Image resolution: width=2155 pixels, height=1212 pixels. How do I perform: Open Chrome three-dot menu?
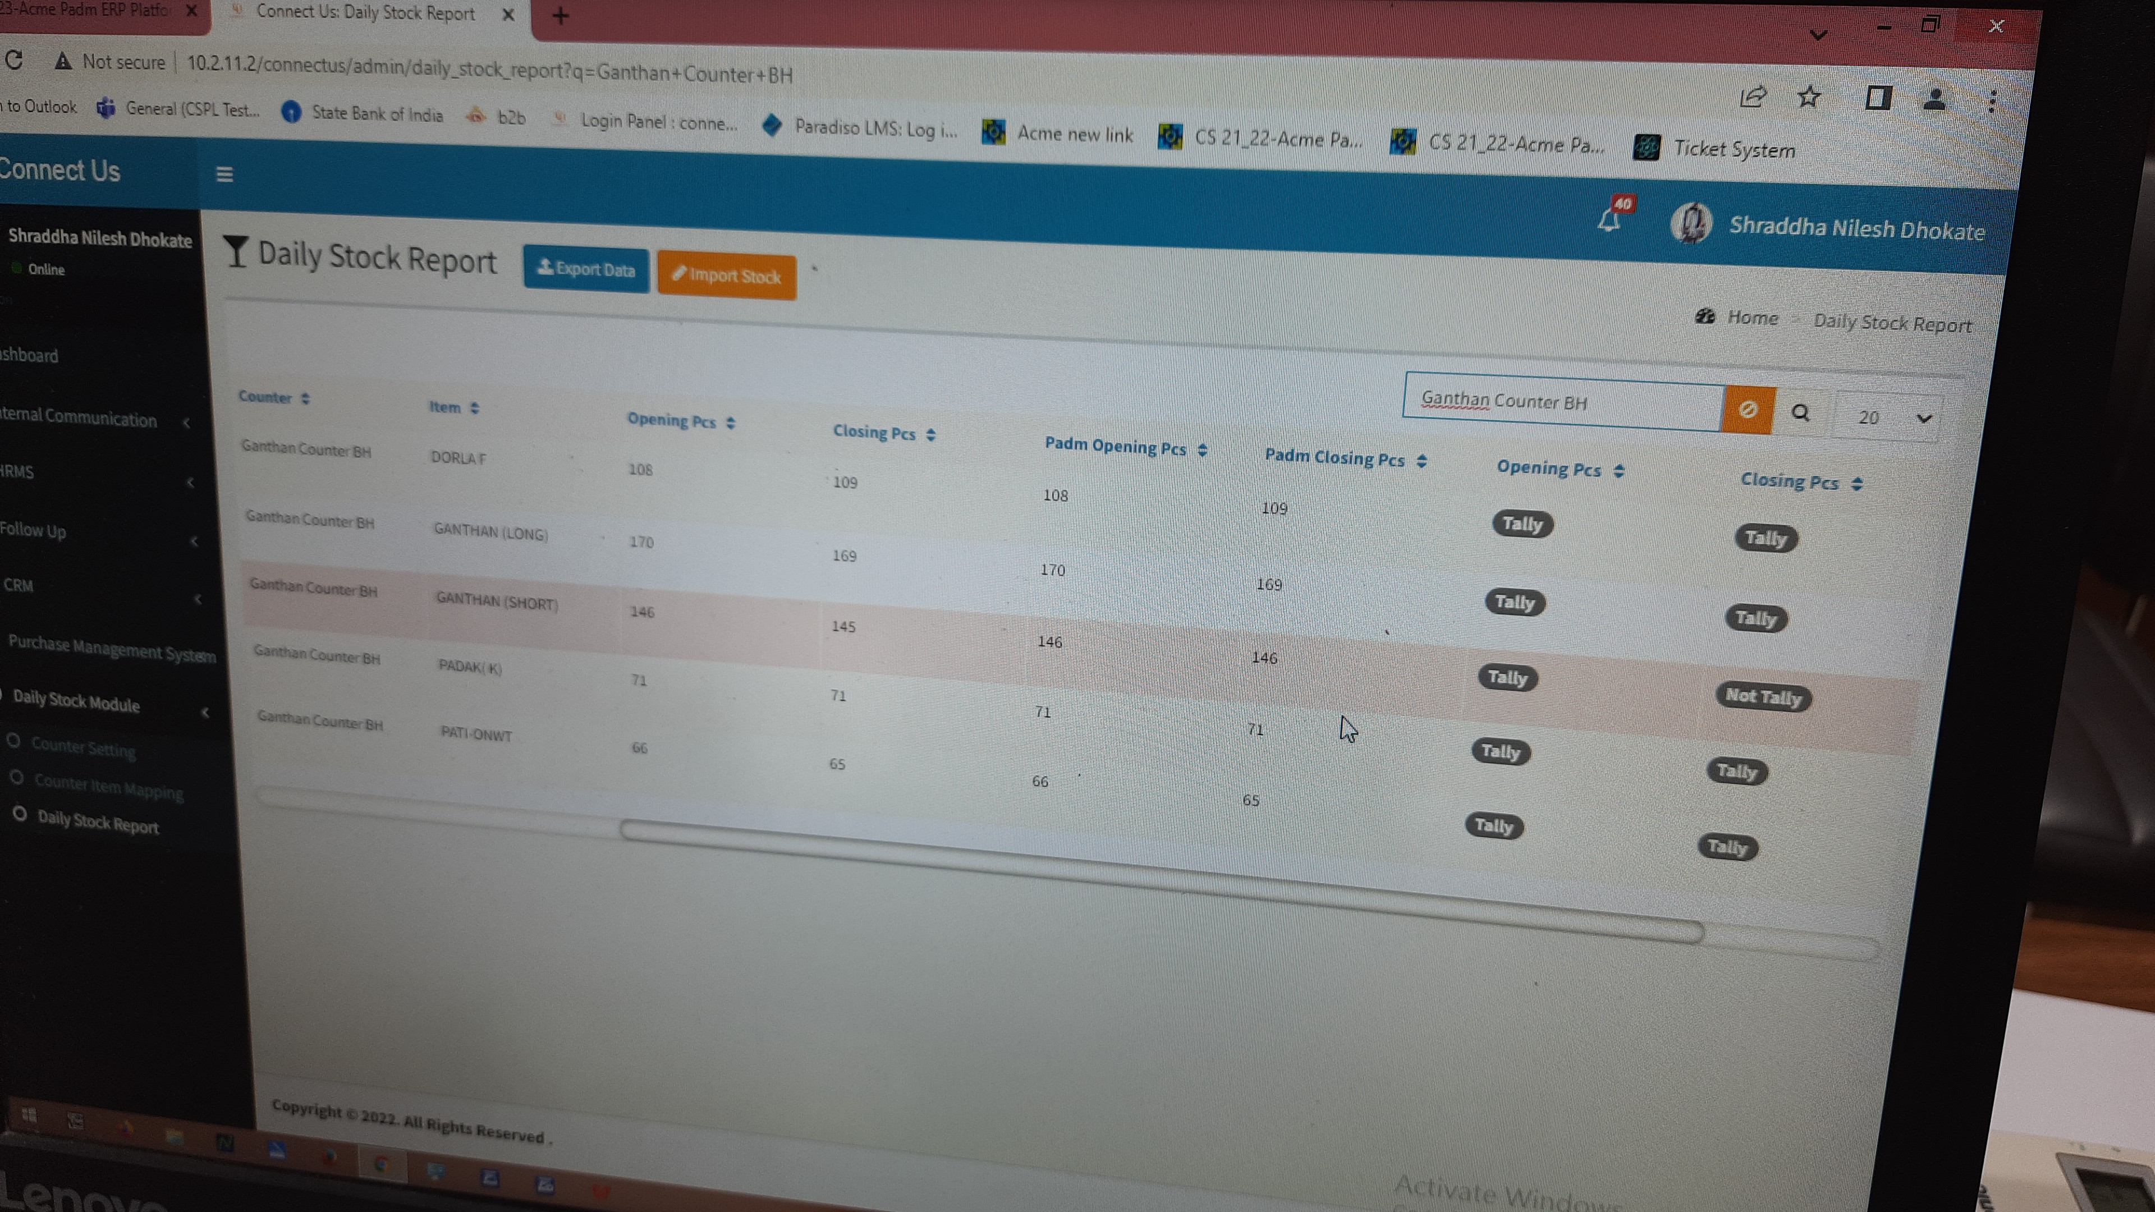(1993, 101)
